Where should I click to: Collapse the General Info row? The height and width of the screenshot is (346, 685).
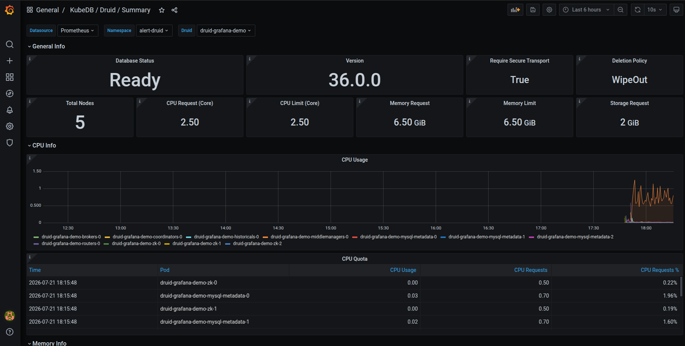(46, 46)
